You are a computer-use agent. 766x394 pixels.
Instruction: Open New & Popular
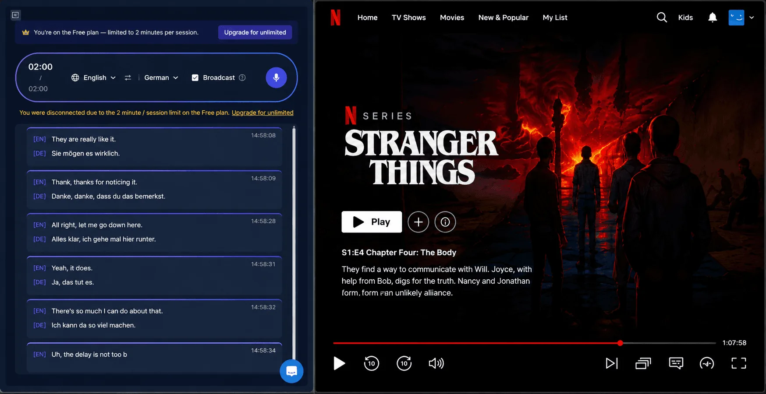tap(503, 18)
